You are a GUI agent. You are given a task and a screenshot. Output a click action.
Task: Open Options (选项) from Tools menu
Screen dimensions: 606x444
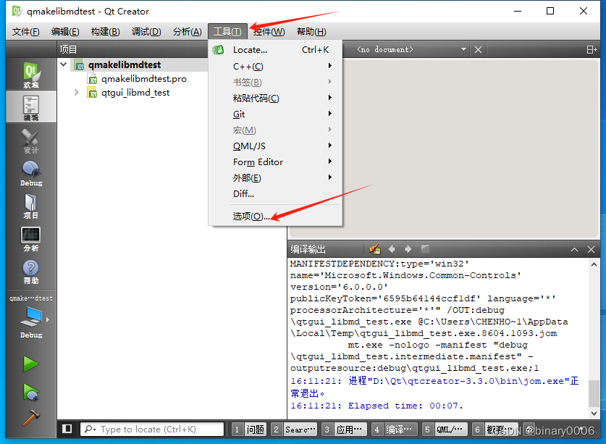tap(275, 216)
